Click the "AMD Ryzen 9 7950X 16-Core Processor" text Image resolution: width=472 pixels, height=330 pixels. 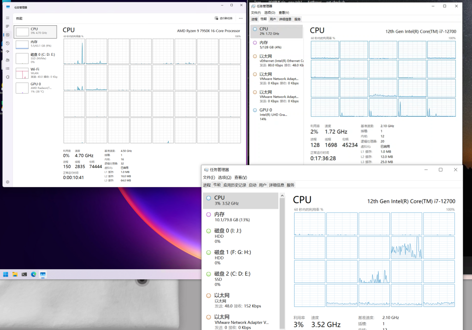coord(209,31)
